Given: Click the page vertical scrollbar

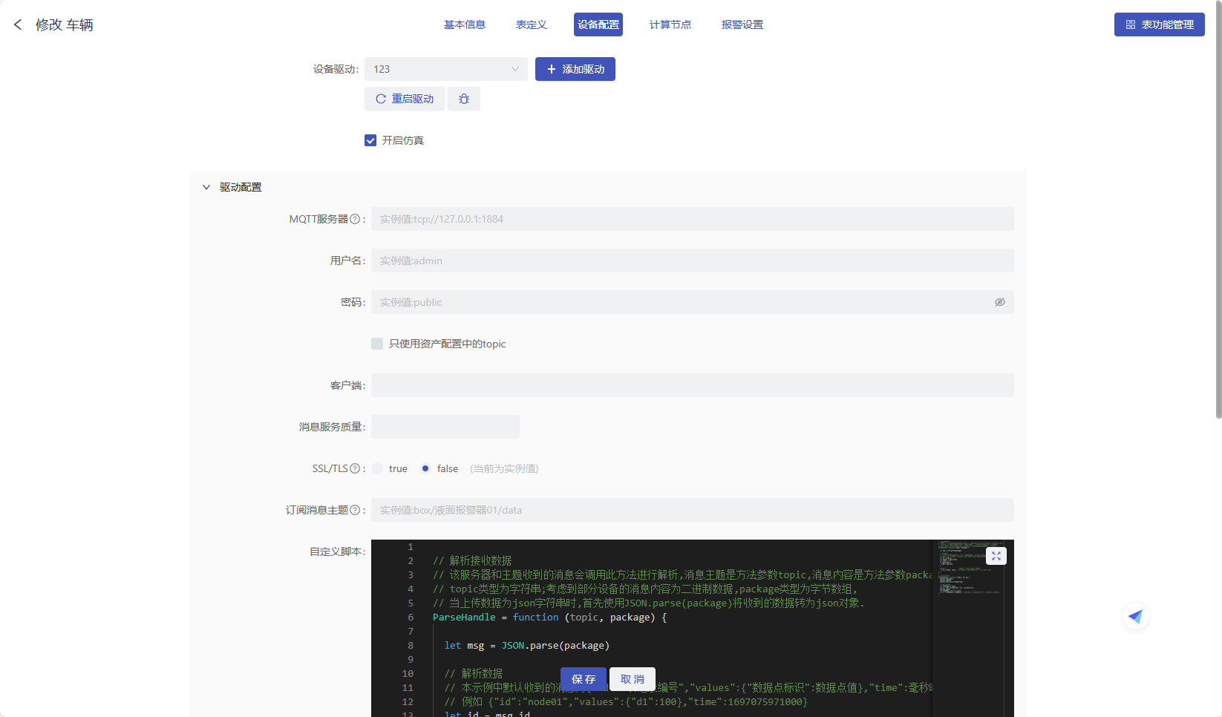Looking at the screenshot, I should pyautogui.click(x=1218, y=209).
